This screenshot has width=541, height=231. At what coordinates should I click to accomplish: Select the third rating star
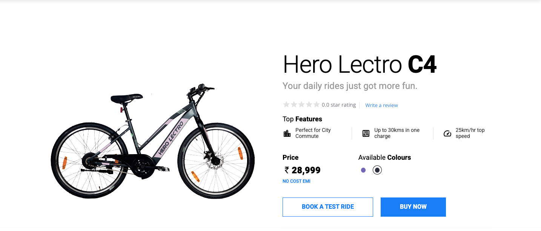coord(301,105)
